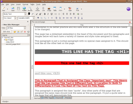Run the Spell checker icon
The image size is (133, 104).
pyautogui.click(x=70, y=9)
